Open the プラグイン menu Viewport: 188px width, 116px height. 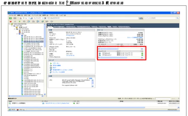point(54,15)
